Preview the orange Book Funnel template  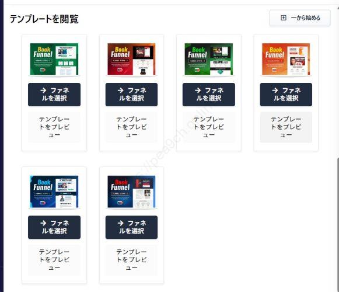[286, 127]
